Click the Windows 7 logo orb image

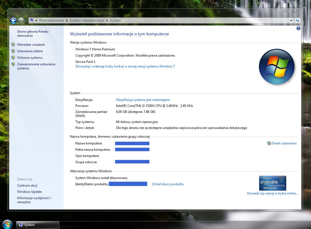click(277, 67)
